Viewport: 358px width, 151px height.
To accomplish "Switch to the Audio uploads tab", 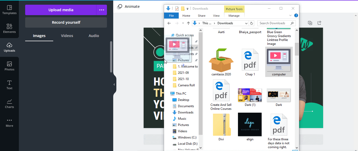I will point(94,36).
